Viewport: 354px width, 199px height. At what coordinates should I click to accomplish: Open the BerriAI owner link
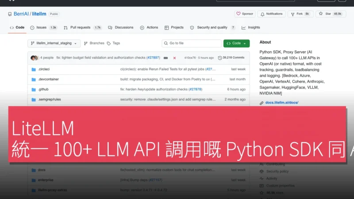tap(21, 14)
